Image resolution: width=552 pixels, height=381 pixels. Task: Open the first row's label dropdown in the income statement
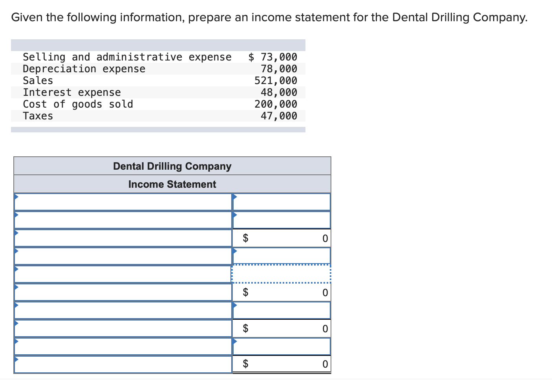(x=123, y=202)
